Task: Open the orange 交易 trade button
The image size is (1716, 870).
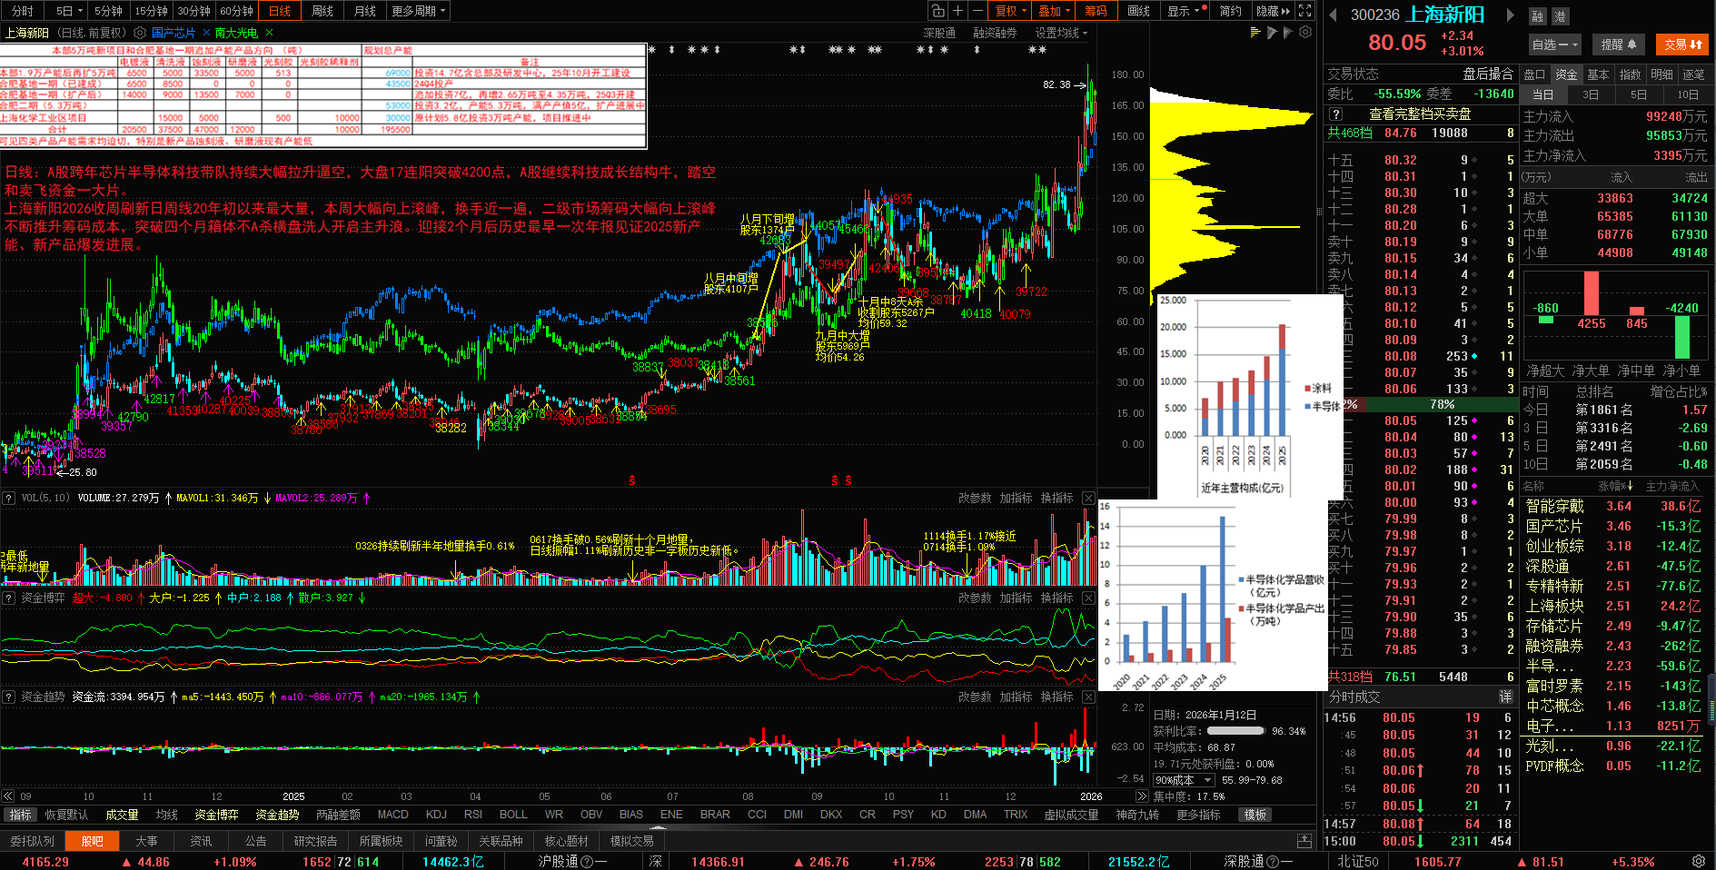Action: coord(1683,44)
